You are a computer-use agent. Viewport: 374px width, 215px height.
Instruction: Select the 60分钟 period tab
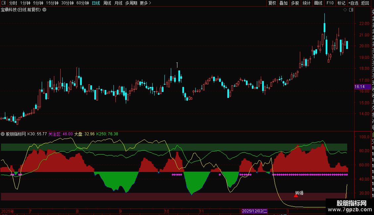click(82, 3)
